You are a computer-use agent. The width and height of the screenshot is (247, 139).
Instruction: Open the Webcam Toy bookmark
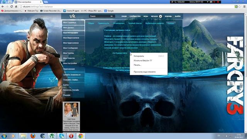tap(32, 11)
